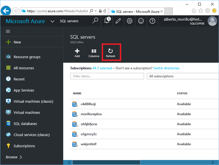
Task: Click Available status of oh6jbfjccw
Action: [x=184, y=124]
